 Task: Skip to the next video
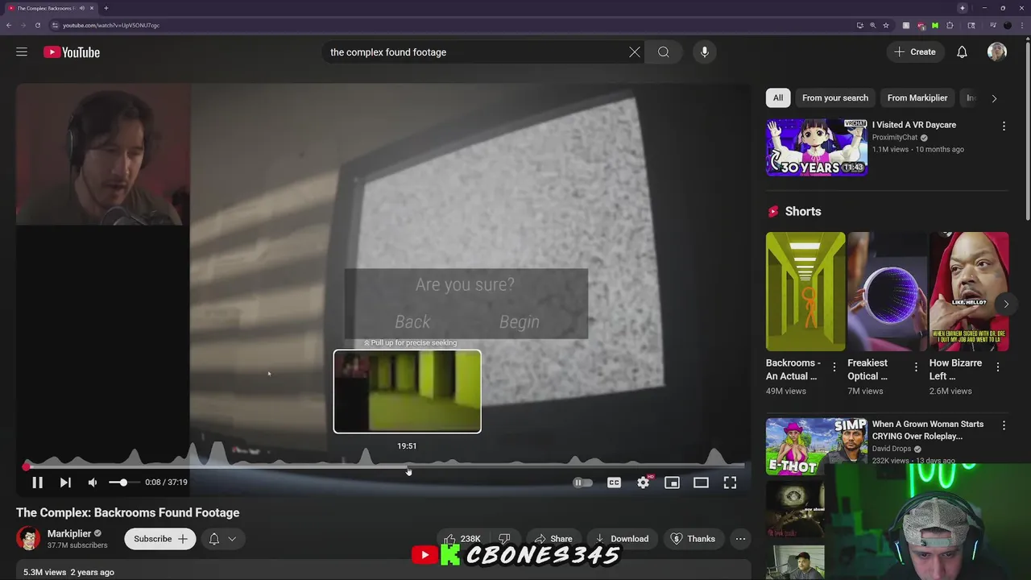[x=65, y=483]
